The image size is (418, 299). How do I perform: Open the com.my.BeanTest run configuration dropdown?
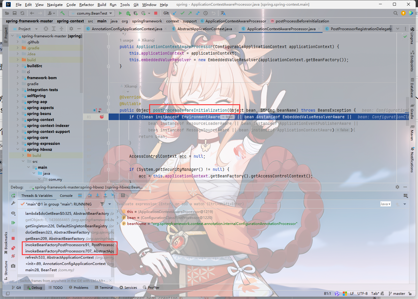[x=92, y=13]
